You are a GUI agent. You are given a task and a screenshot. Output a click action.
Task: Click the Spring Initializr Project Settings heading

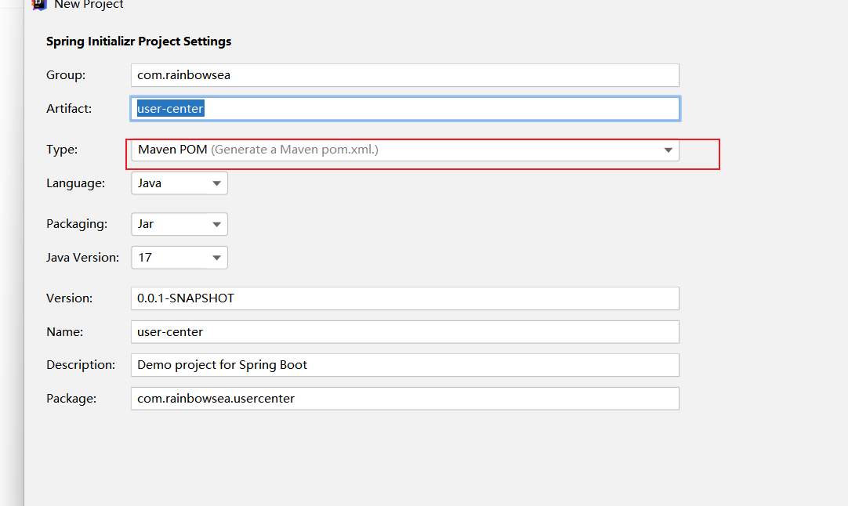click(x=139, y=42)
